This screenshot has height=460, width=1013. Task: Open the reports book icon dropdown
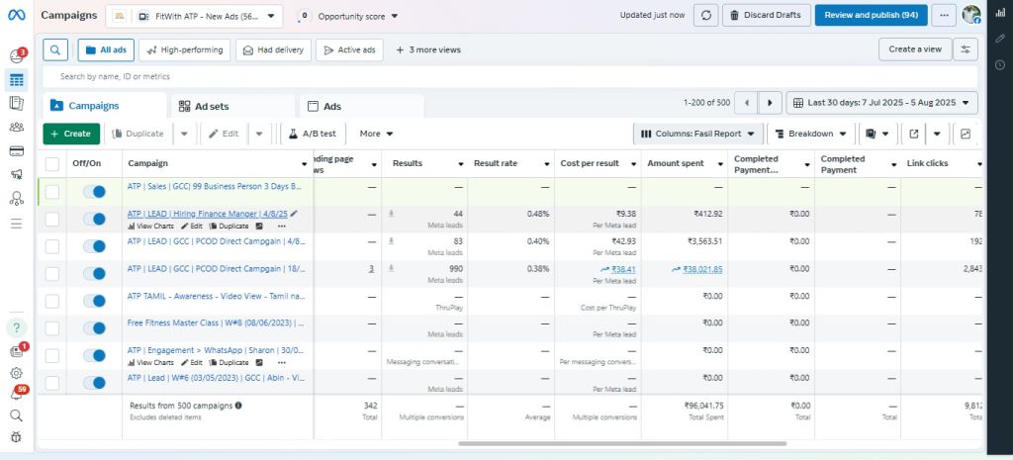pyautogui.click(x=877, y=134)
